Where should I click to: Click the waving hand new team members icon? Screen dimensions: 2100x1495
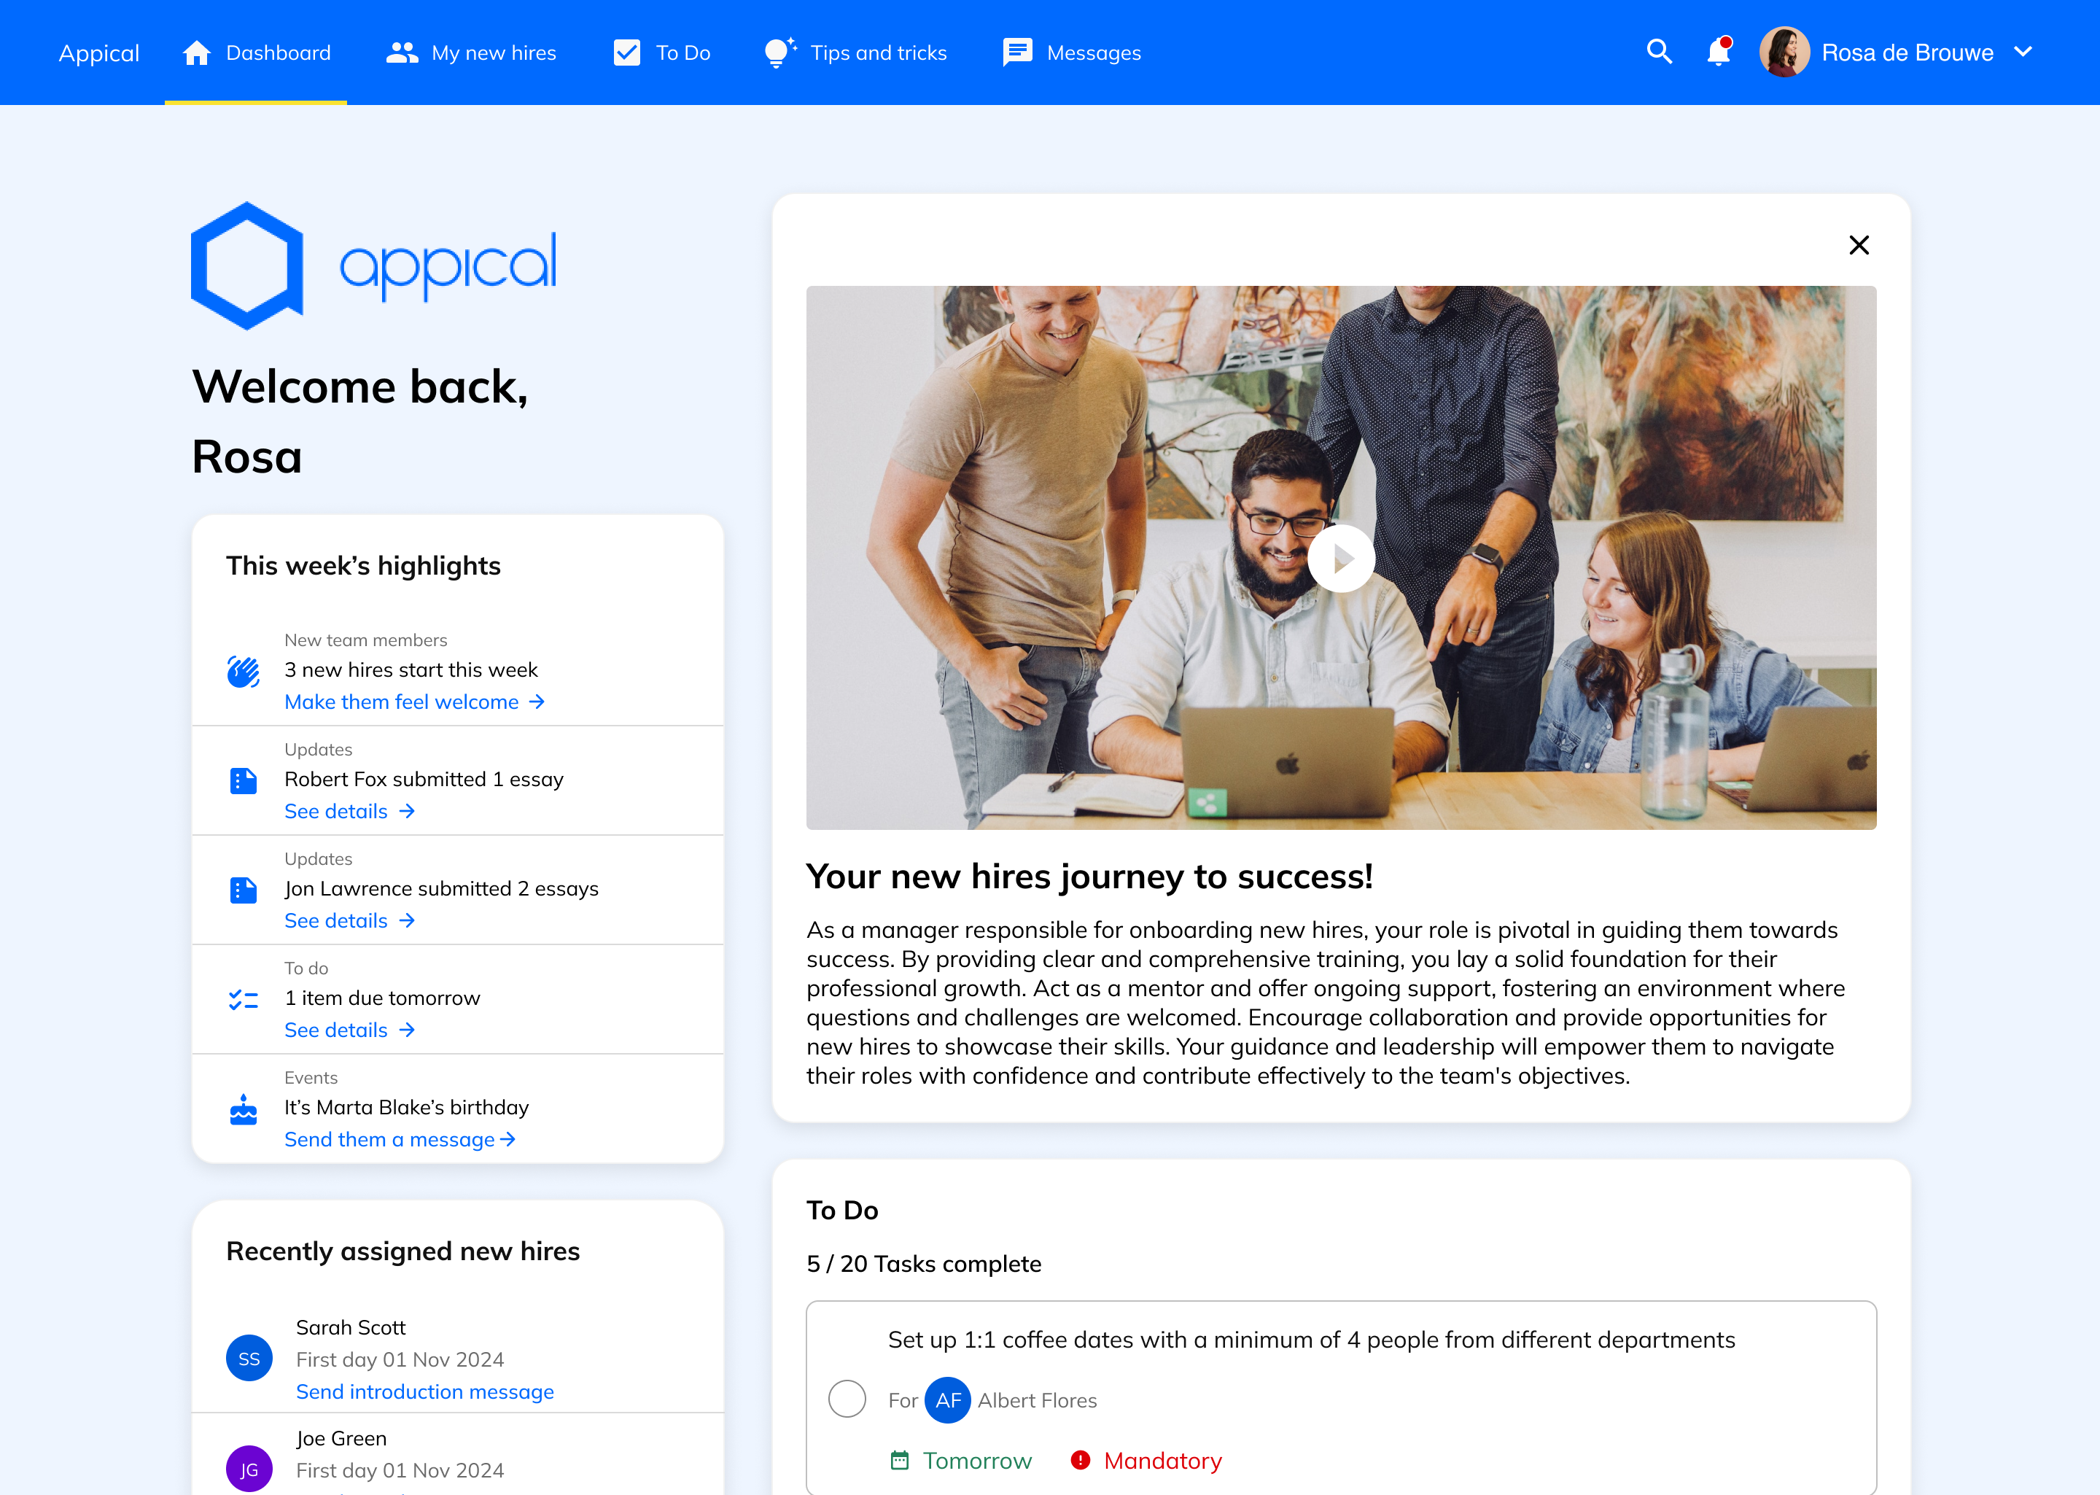coord(243,672)
